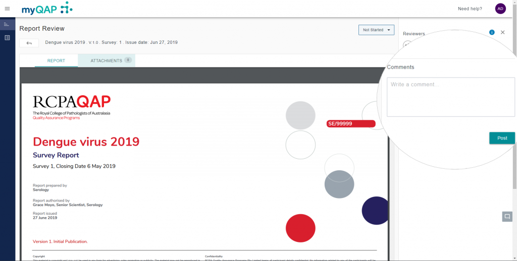Viewport: 517px width, 261px height.
Task: Click the Dengue virus 2019 report title
Action: pos(86,142)
